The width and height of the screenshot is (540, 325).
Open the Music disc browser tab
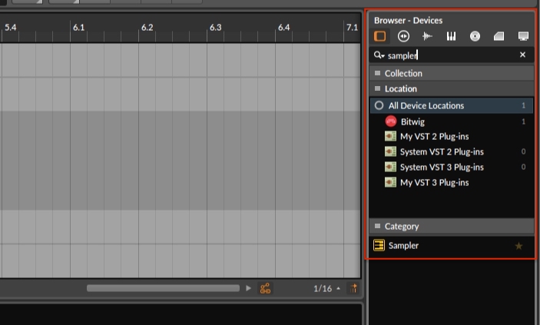475,36
